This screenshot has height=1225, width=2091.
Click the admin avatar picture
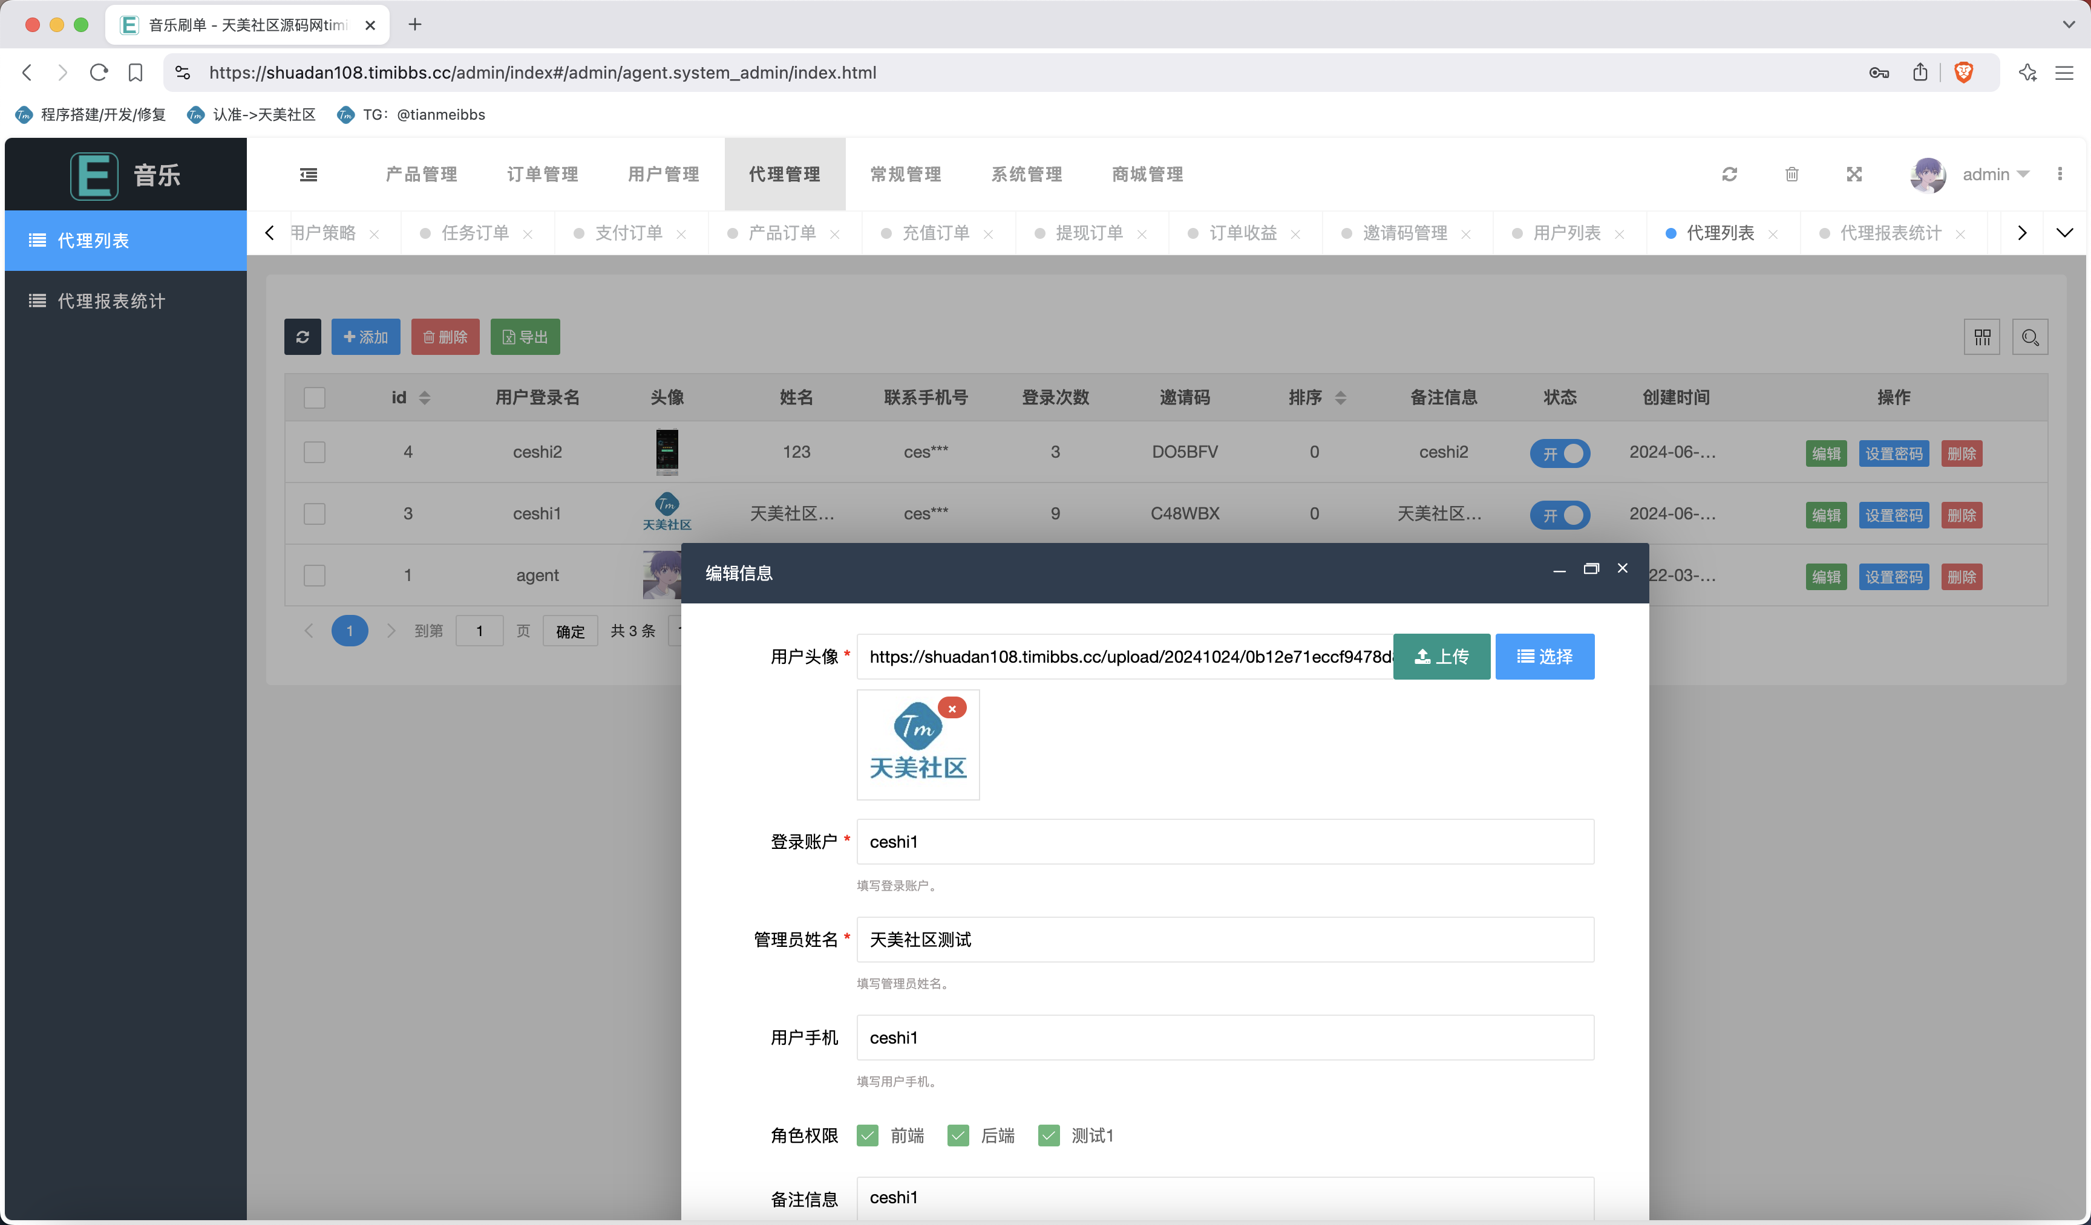point(1928,175)
